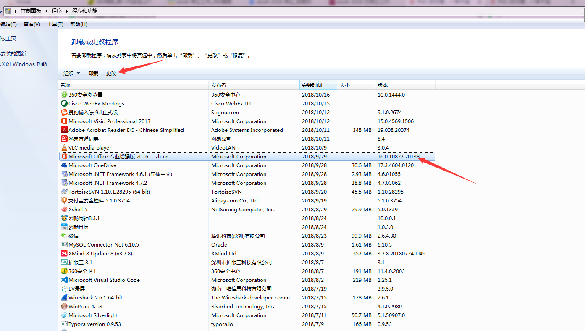Click the WinPcap 4.1.3 icon
This screenshot has height=331, width=585.
coord(64,306)
